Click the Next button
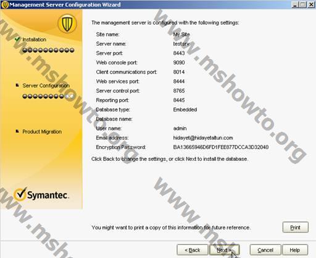The image size is (316, 258). [225, 250]
